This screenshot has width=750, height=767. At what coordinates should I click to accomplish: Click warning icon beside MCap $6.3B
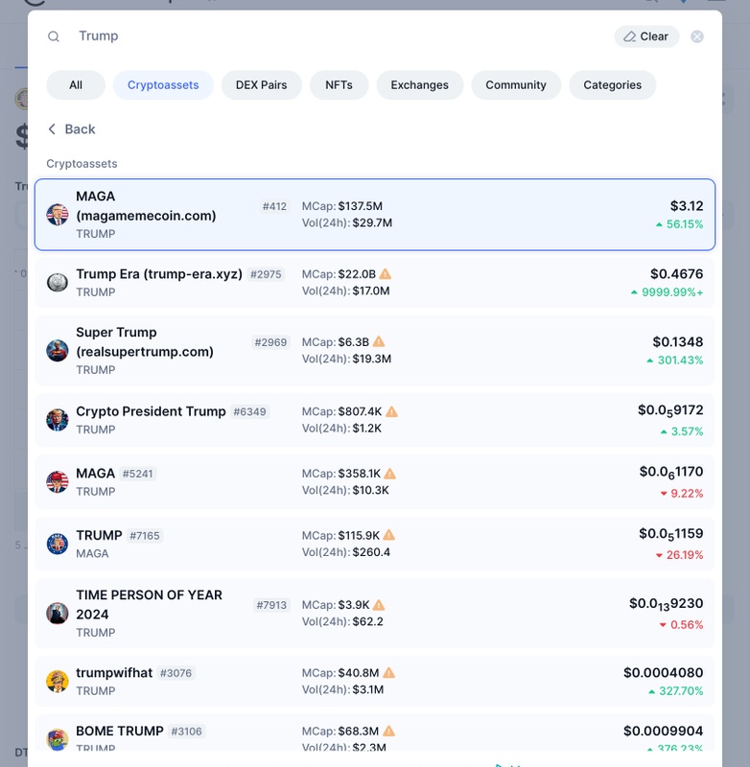(379, 342)
